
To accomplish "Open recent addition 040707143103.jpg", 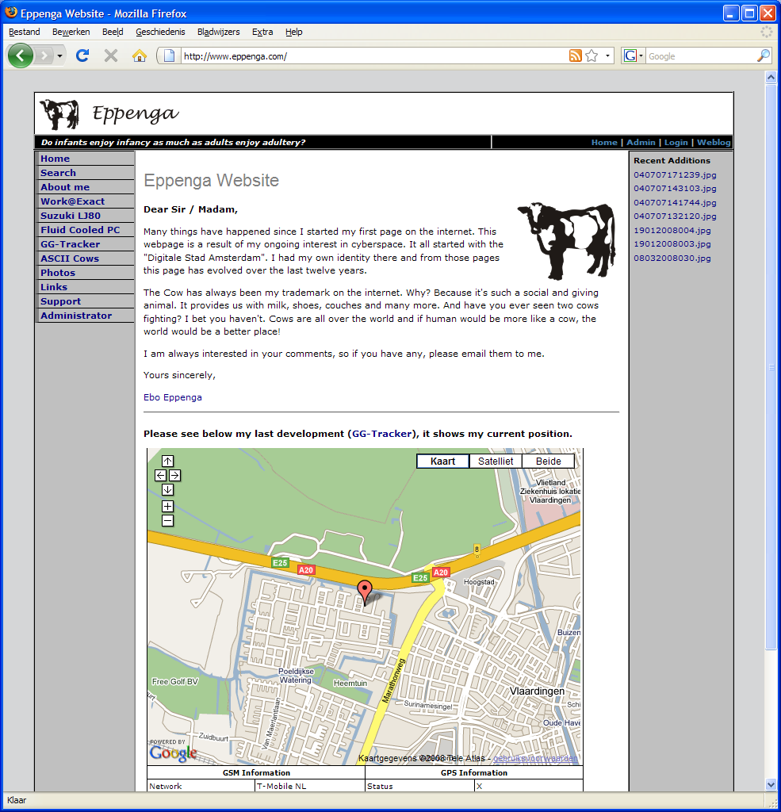I will (675, 189).
